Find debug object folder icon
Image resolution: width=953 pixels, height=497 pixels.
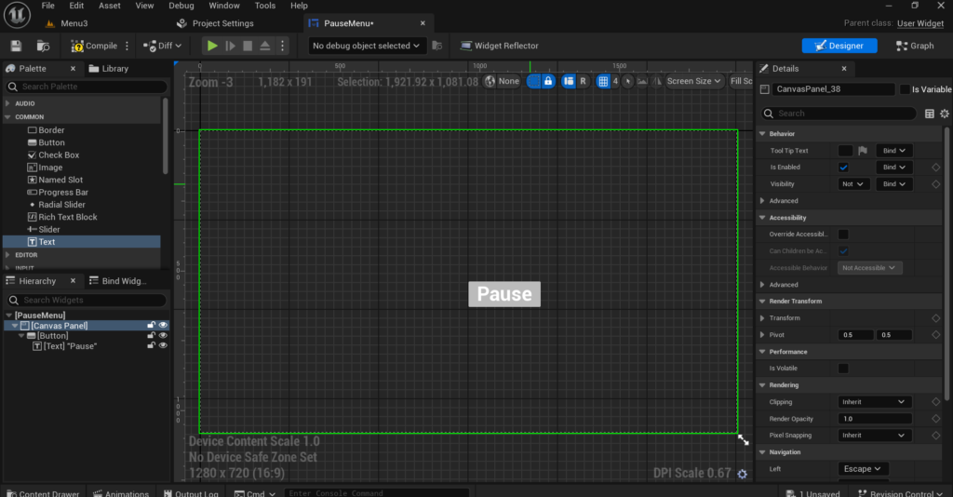[x=437, y=46]
